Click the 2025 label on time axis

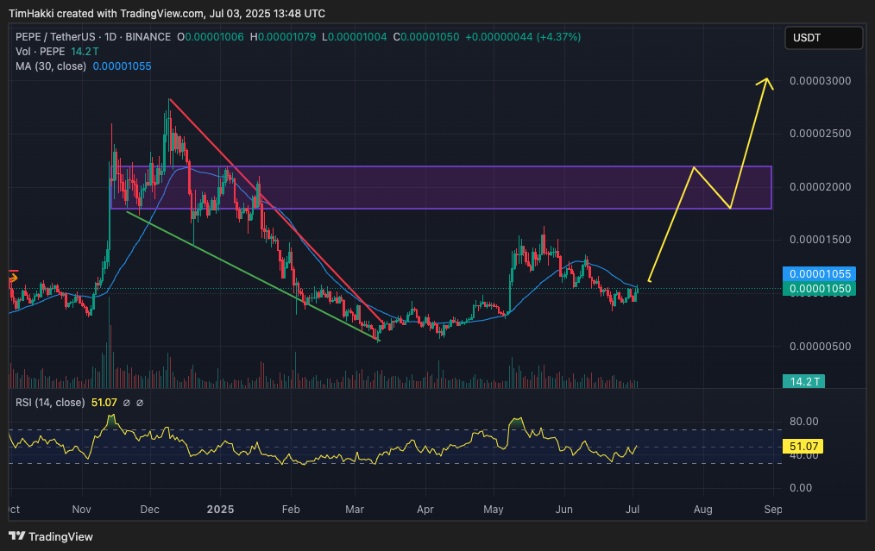220,509
